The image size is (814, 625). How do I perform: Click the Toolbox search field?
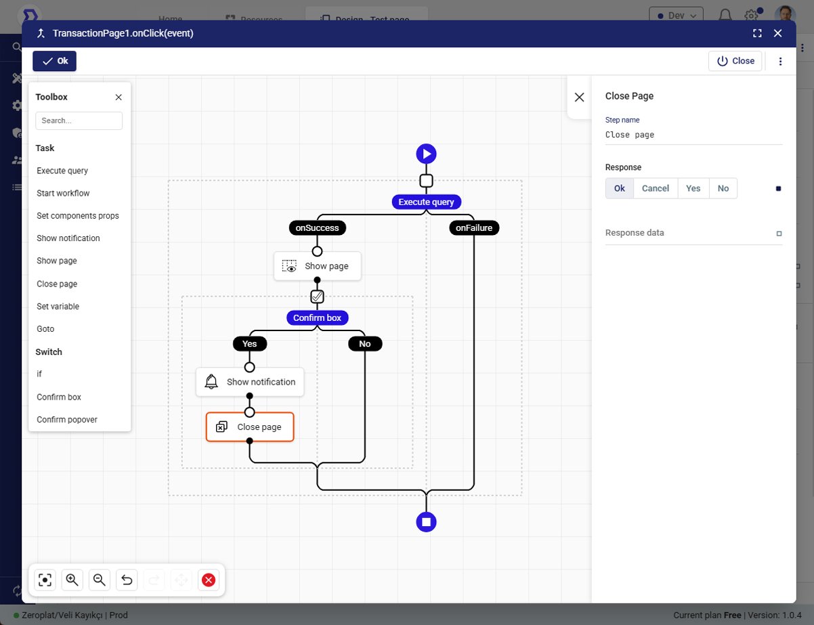pyautogui.click(x=79, y=121)
